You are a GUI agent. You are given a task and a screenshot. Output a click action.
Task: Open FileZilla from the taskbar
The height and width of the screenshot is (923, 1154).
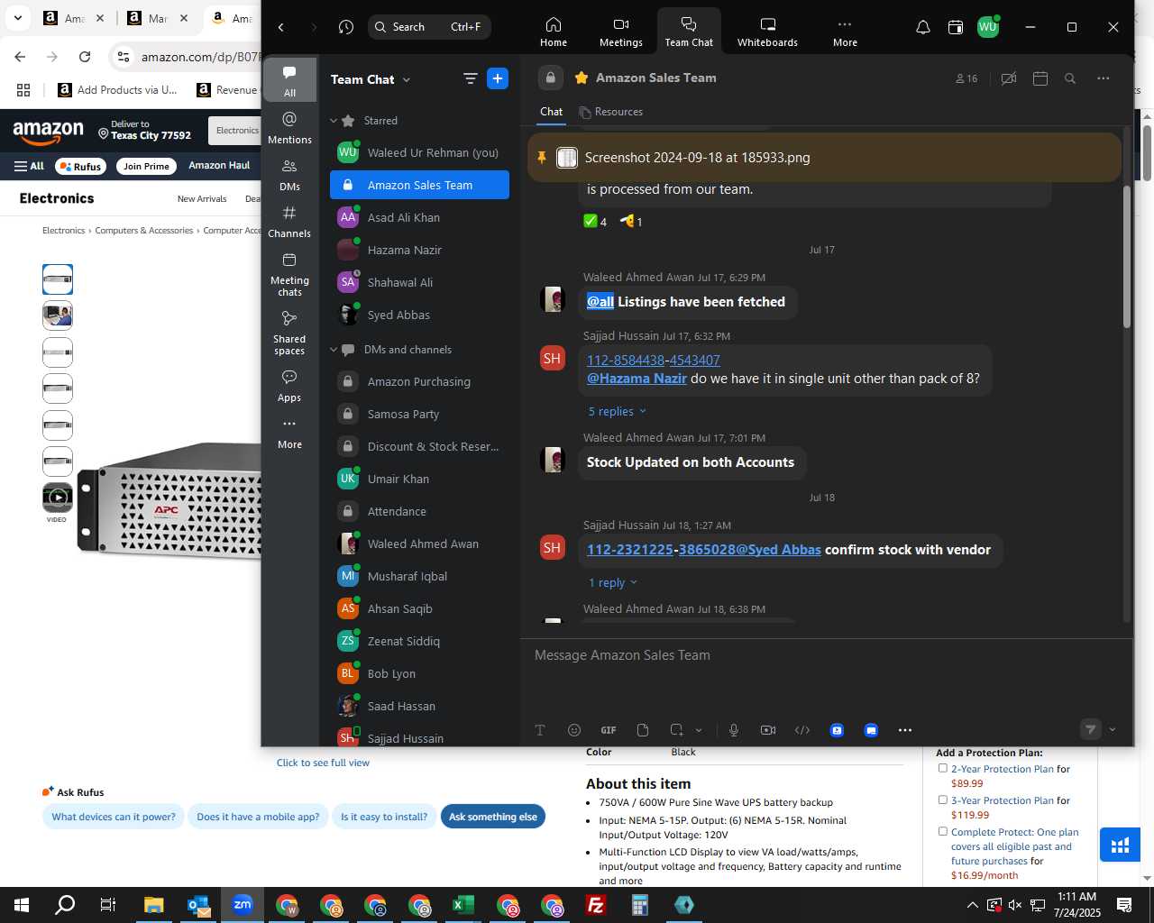click(x=595, y=905)
